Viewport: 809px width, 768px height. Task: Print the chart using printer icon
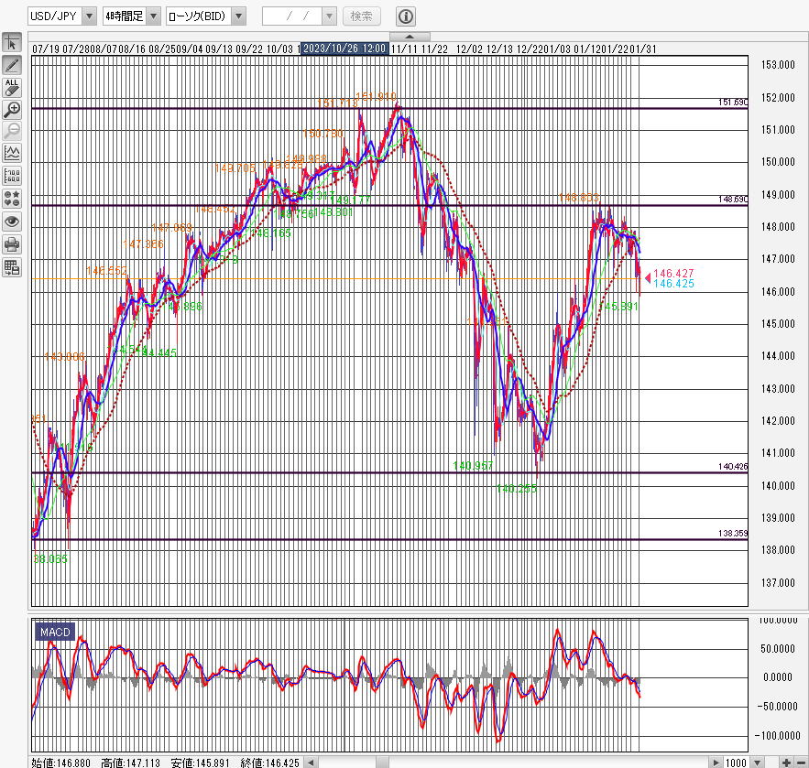tap(12, 244)
